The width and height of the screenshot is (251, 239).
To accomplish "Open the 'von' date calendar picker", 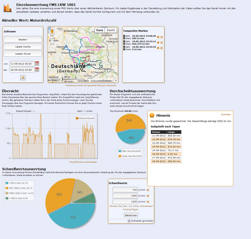I will click(x=37, y=64).
